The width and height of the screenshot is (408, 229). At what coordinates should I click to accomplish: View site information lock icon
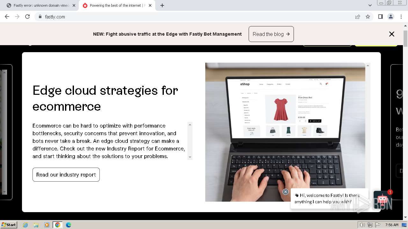click(x=40, y=17)
